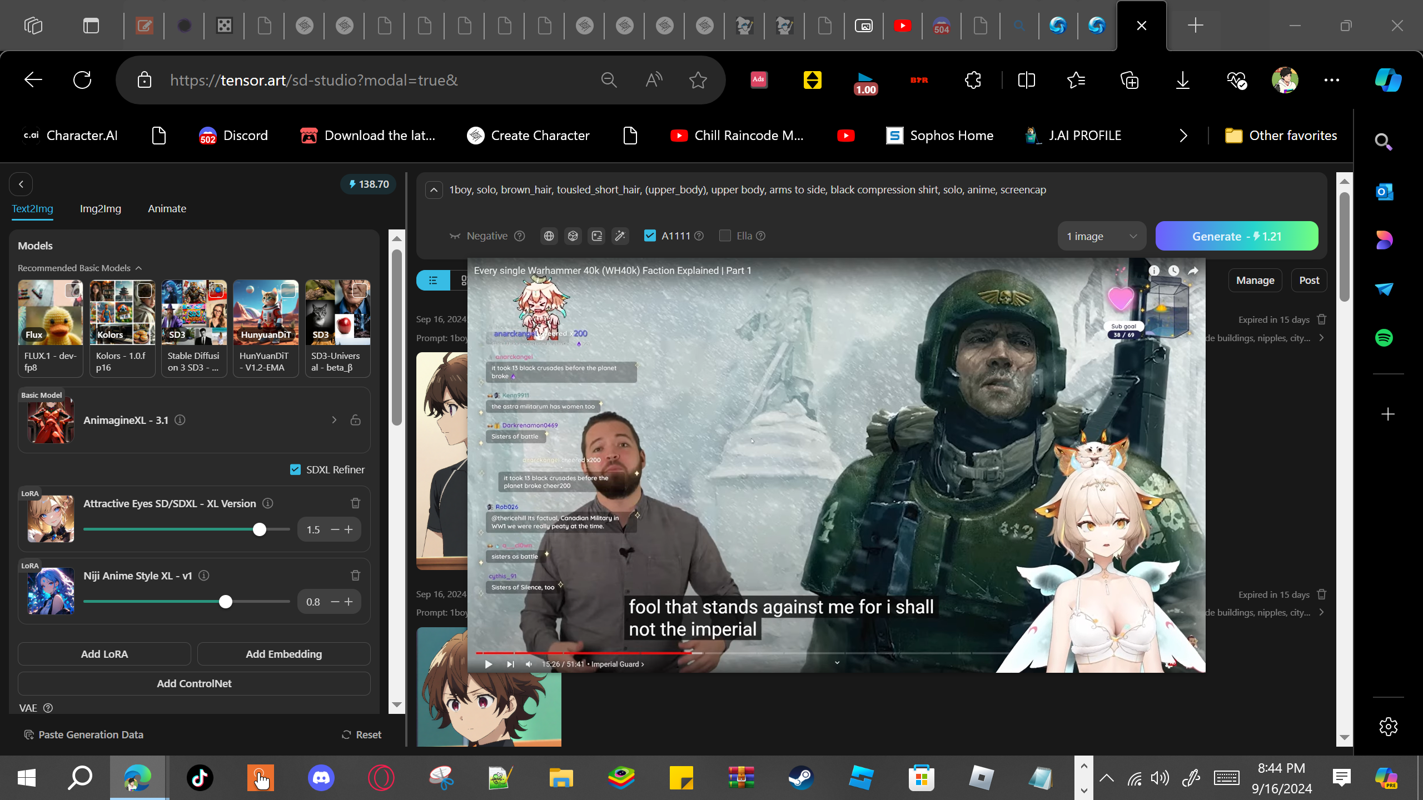Click Add LoRA button
The width and height of the screenshot is (1423, 800).
click(105, 654)
